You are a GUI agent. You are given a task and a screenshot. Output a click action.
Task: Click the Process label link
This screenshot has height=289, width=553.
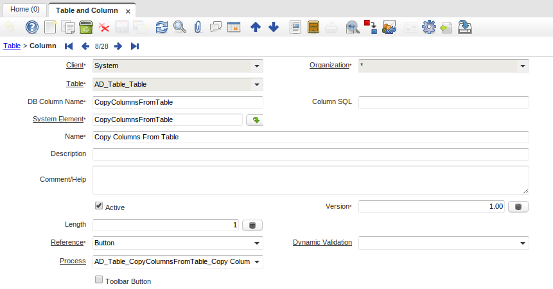73,261
